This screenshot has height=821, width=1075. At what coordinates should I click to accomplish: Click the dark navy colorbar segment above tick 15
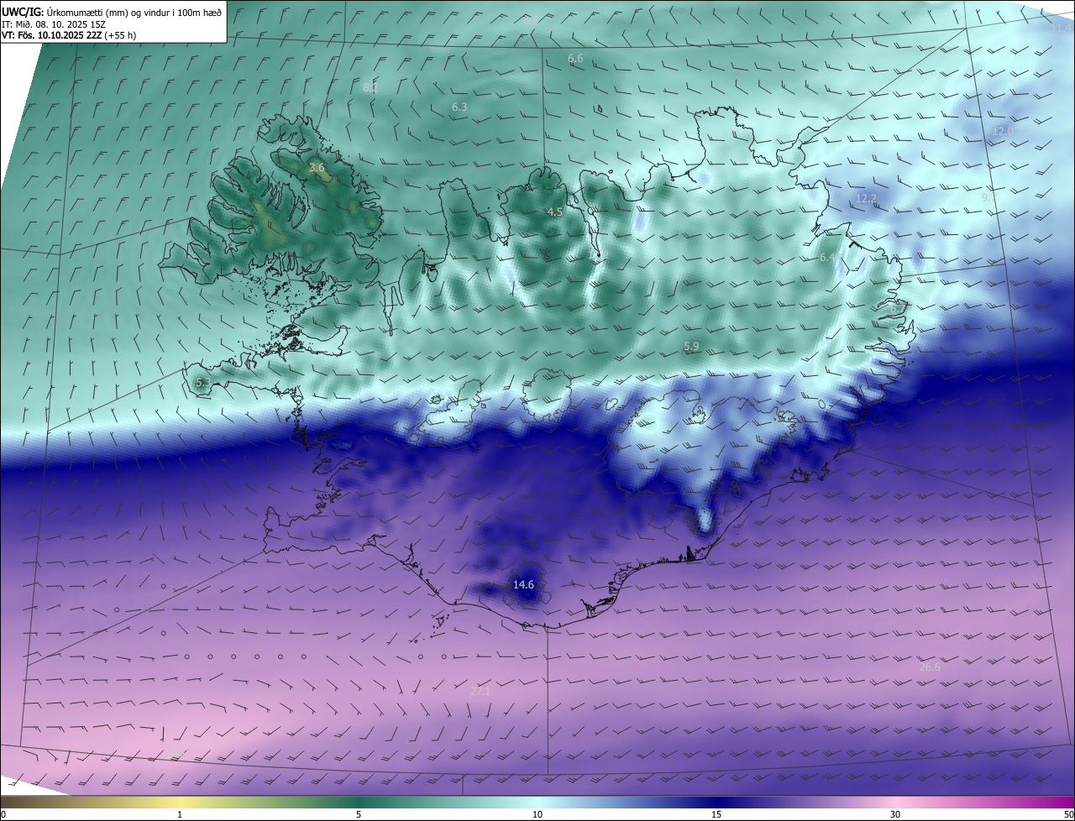pyautogui.click(x=716, y=802)
